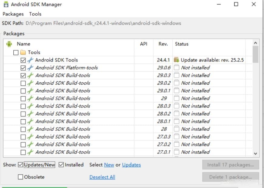Click the scrollbar up arrow of the package list

click(255, 43)
